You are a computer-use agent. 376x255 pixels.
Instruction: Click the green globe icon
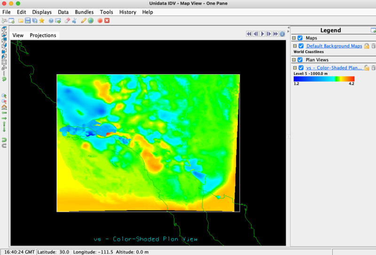pyautogui.click(x=91, y=21)
